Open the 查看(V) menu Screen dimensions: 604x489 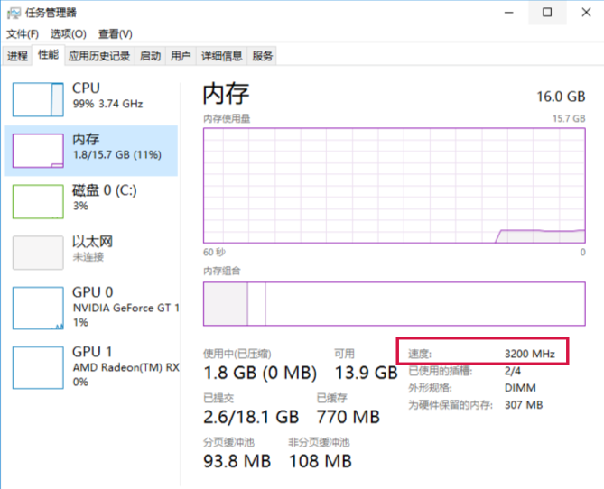[115, 34]
